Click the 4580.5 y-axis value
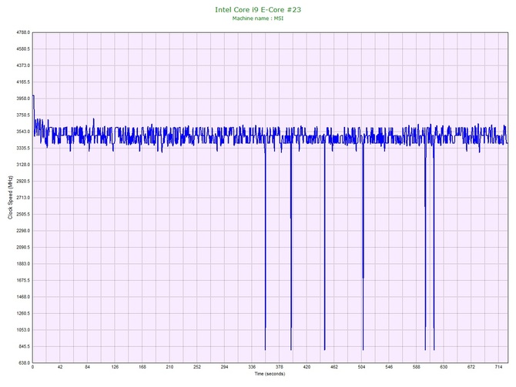Screen dimensions: 516x387 coord(23,49)
